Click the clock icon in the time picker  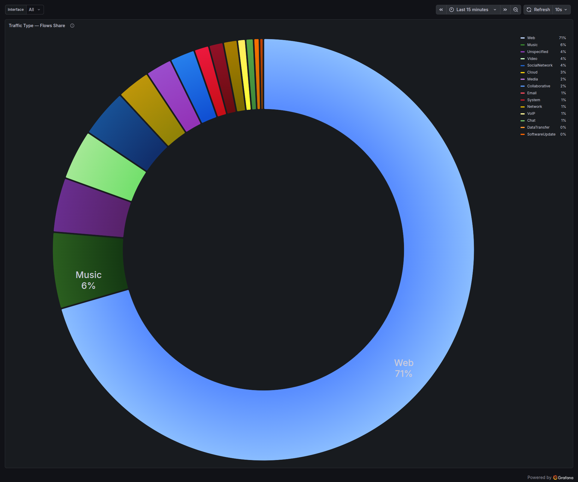click(x=451, y=9)
